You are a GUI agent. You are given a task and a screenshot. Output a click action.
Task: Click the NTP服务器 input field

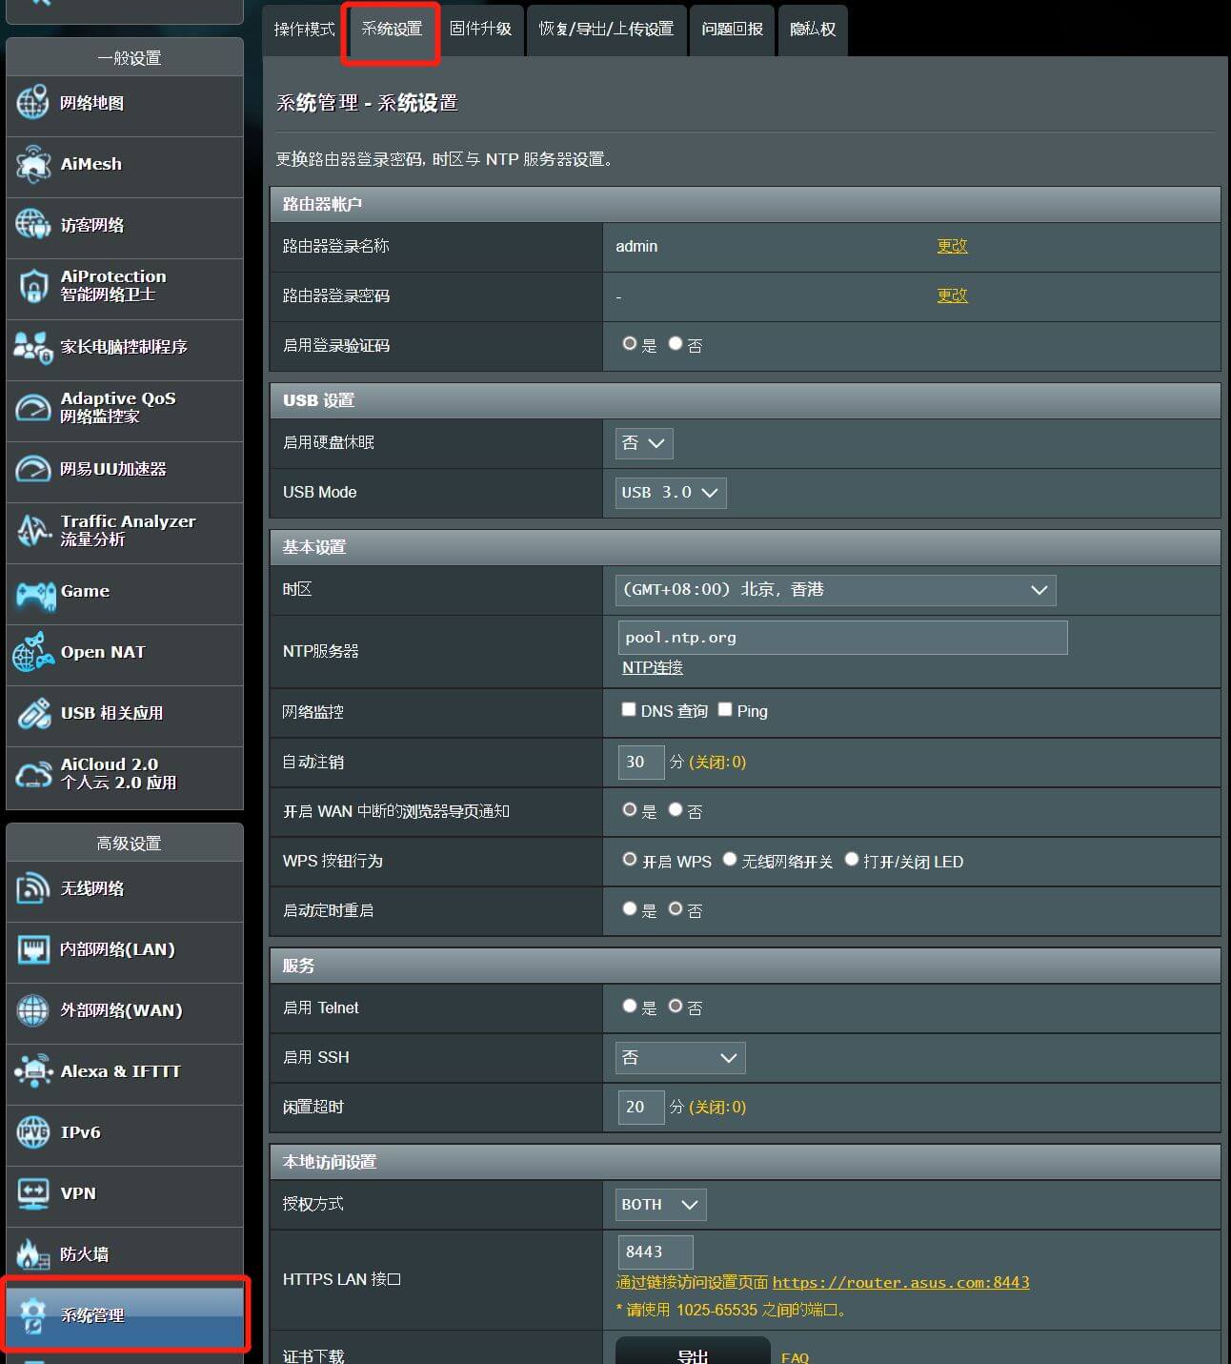coord(842,638)
